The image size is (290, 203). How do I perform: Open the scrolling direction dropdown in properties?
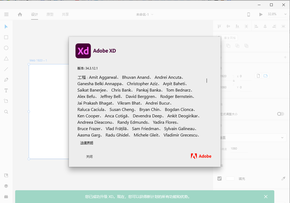[253, 138]
